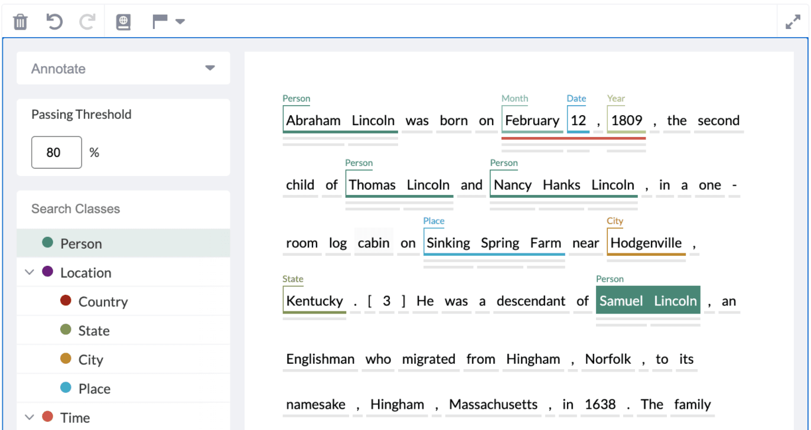
Task: Click the highlighted Samuel Lincoln annotation
Action: 648,301
